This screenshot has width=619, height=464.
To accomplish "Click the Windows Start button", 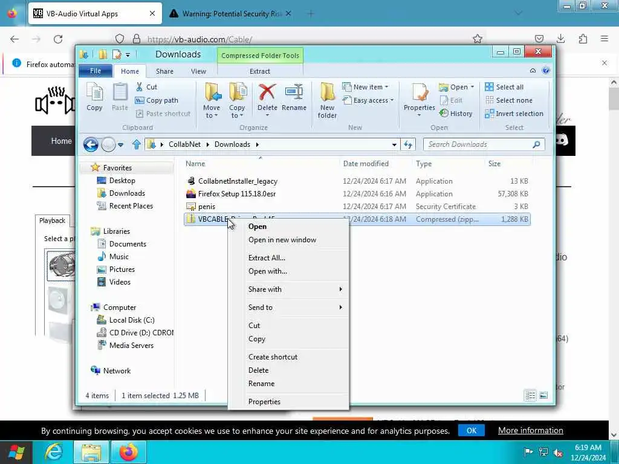I will point(16,452).
